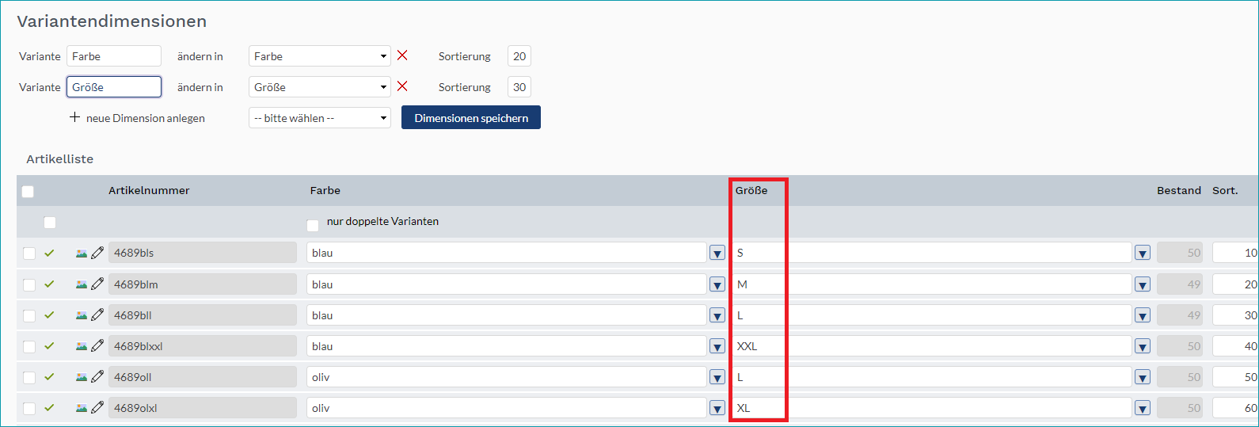Focus the Variante name field containing Größe
Screen dimensions: 1259x427
tap(114, 87)
